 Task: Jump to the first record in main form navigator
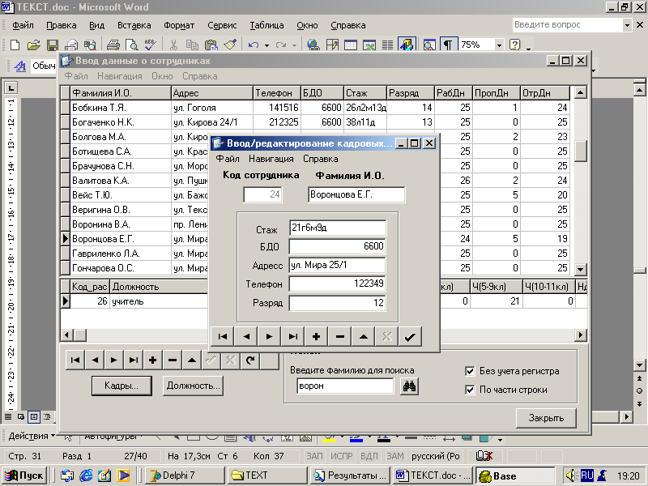75,360
